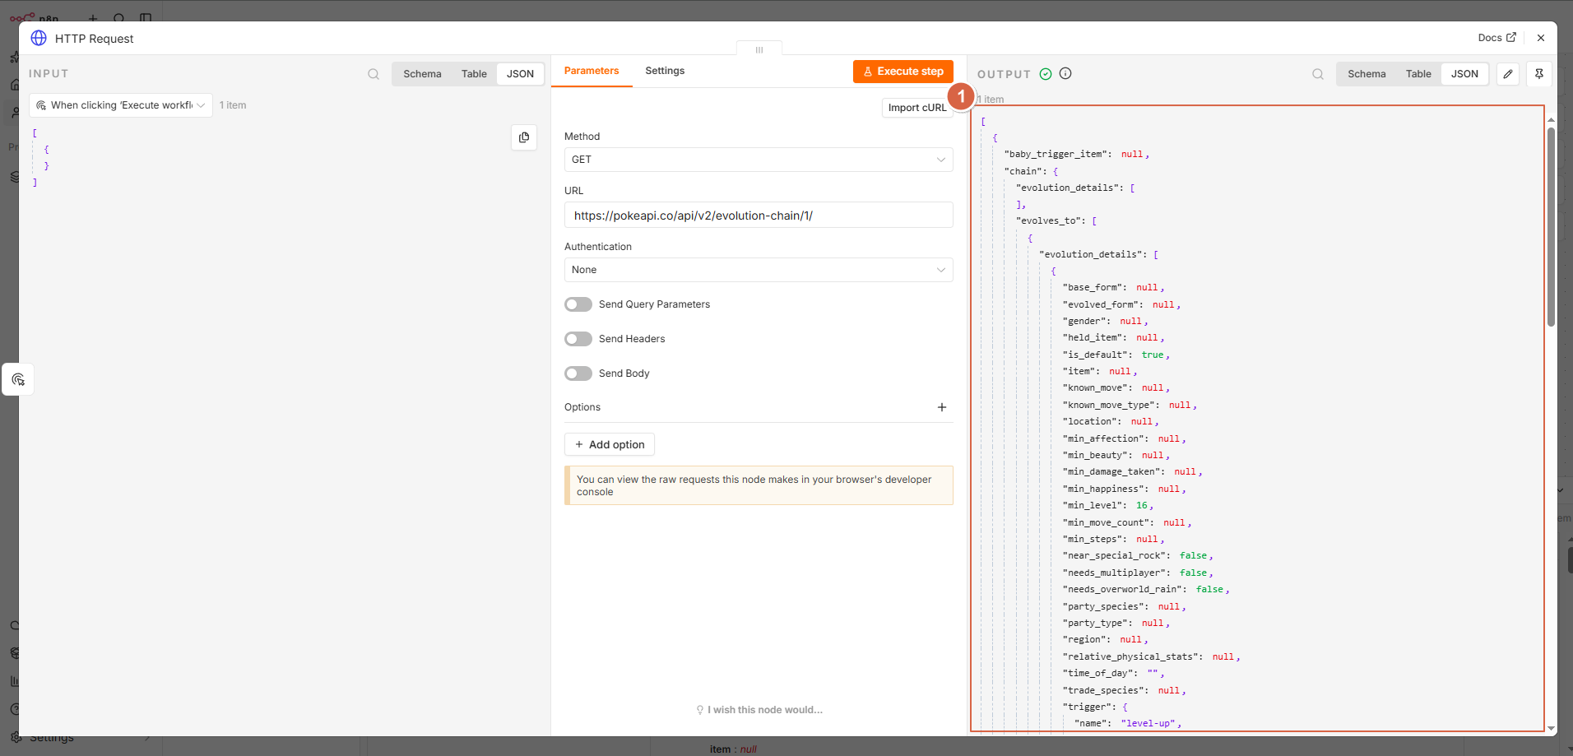Switch to the Parameters tab

click(x=592, y=71)
